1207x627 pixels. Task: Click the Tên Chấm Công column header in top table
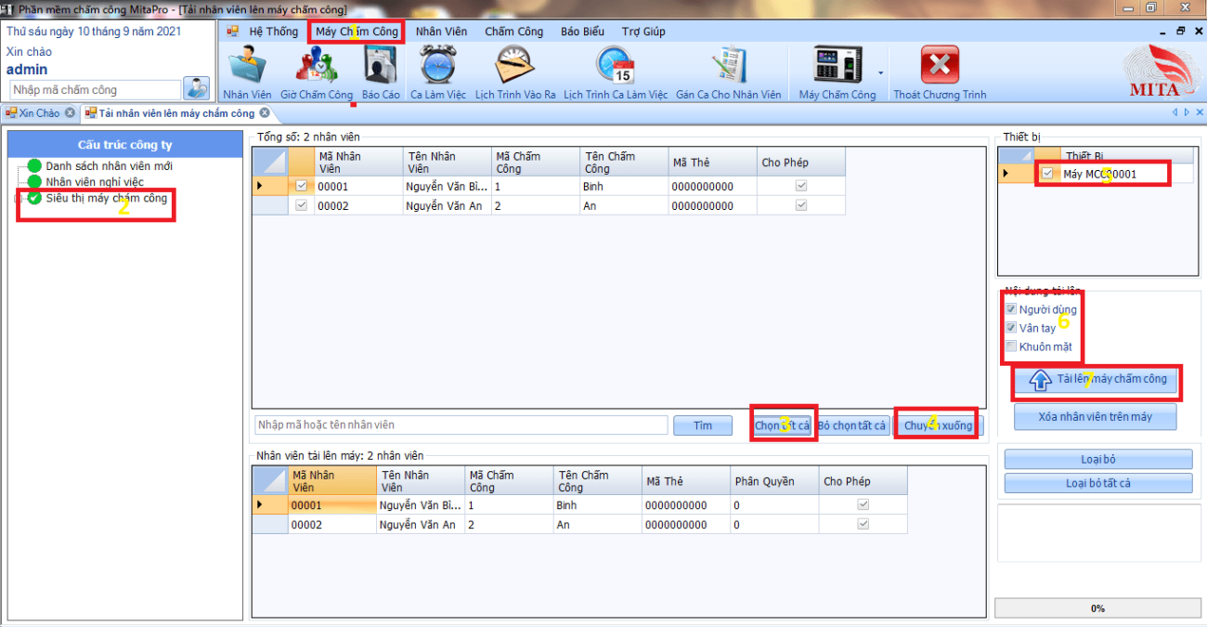point(622,163)
